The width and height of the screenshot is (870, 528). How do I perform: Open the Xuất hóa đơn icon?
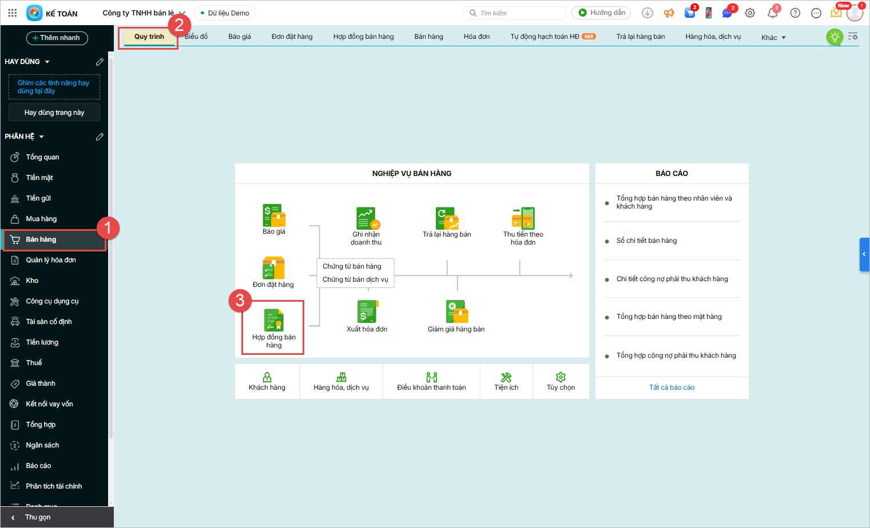(367, 312)
